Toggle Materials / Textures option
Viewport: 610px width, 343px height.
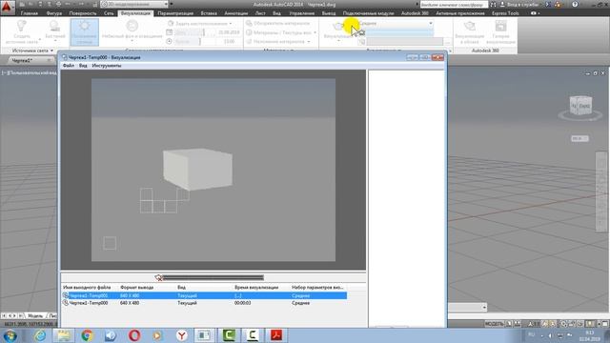281,32
